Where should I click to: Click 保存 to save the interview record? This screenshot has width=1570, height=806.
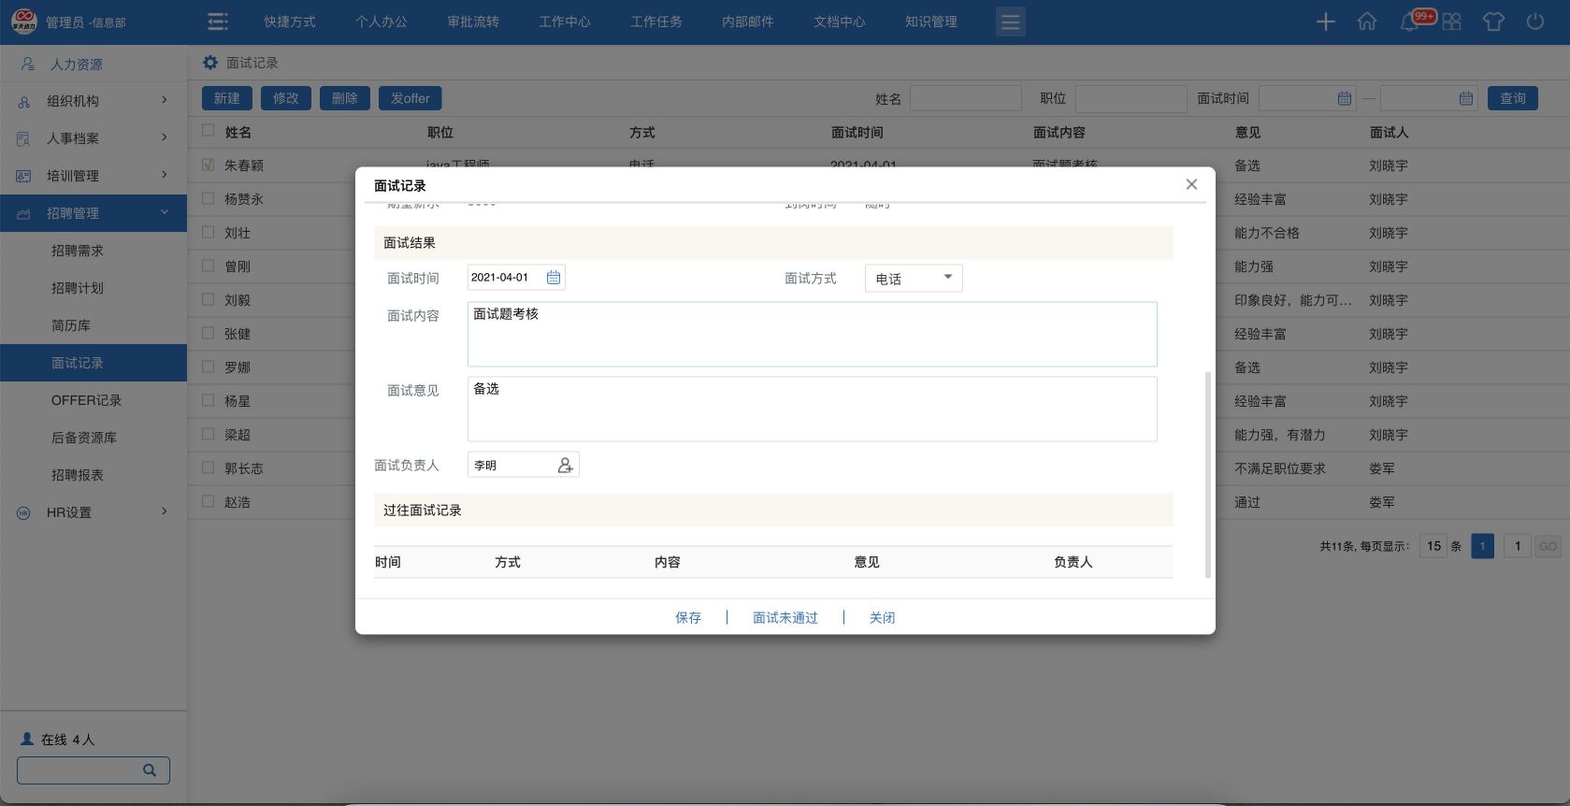[x=687, y=617]
